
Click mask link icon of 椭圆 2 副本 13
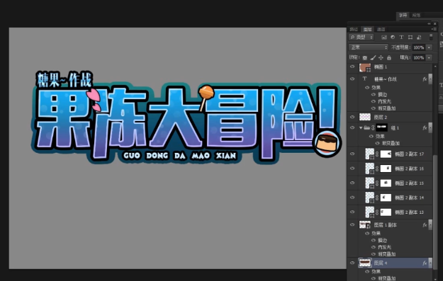(377, 212)
